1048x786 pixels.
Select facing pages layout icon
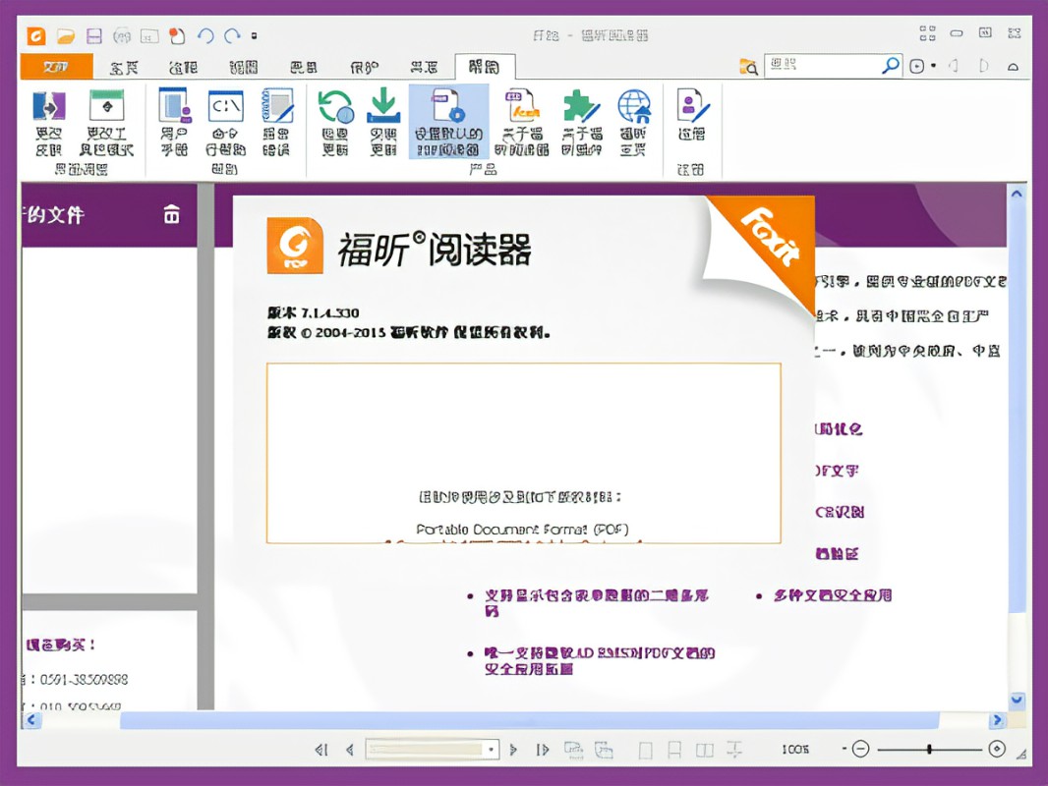click(705, 751)
